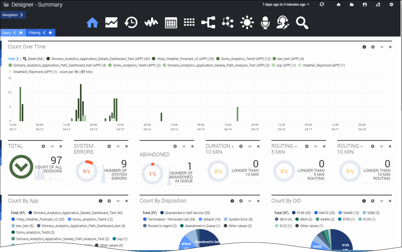Expand the Navigation panel
This screenshot has height=252, width=402.
point(13,15)
